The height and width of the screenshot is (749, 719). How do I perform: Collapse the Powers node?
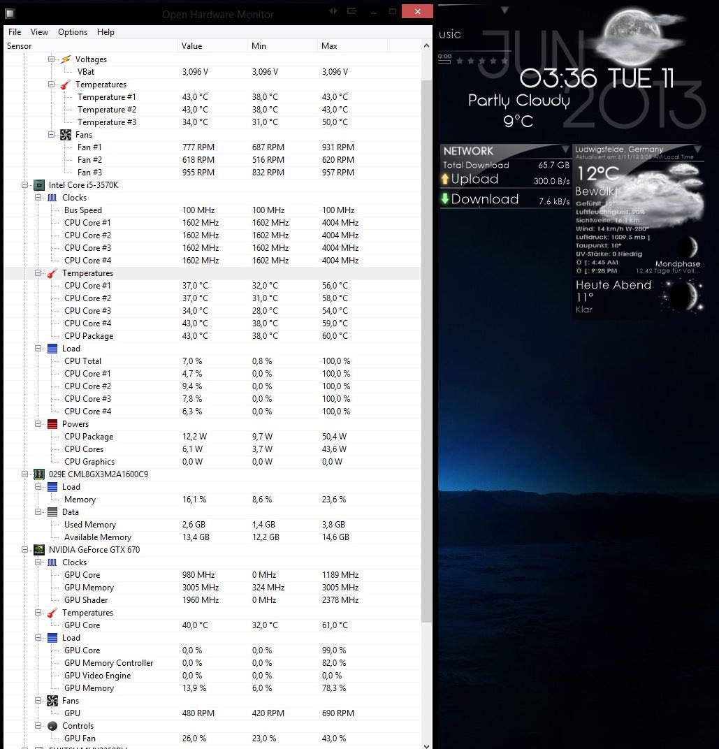(x=38, y=423)
